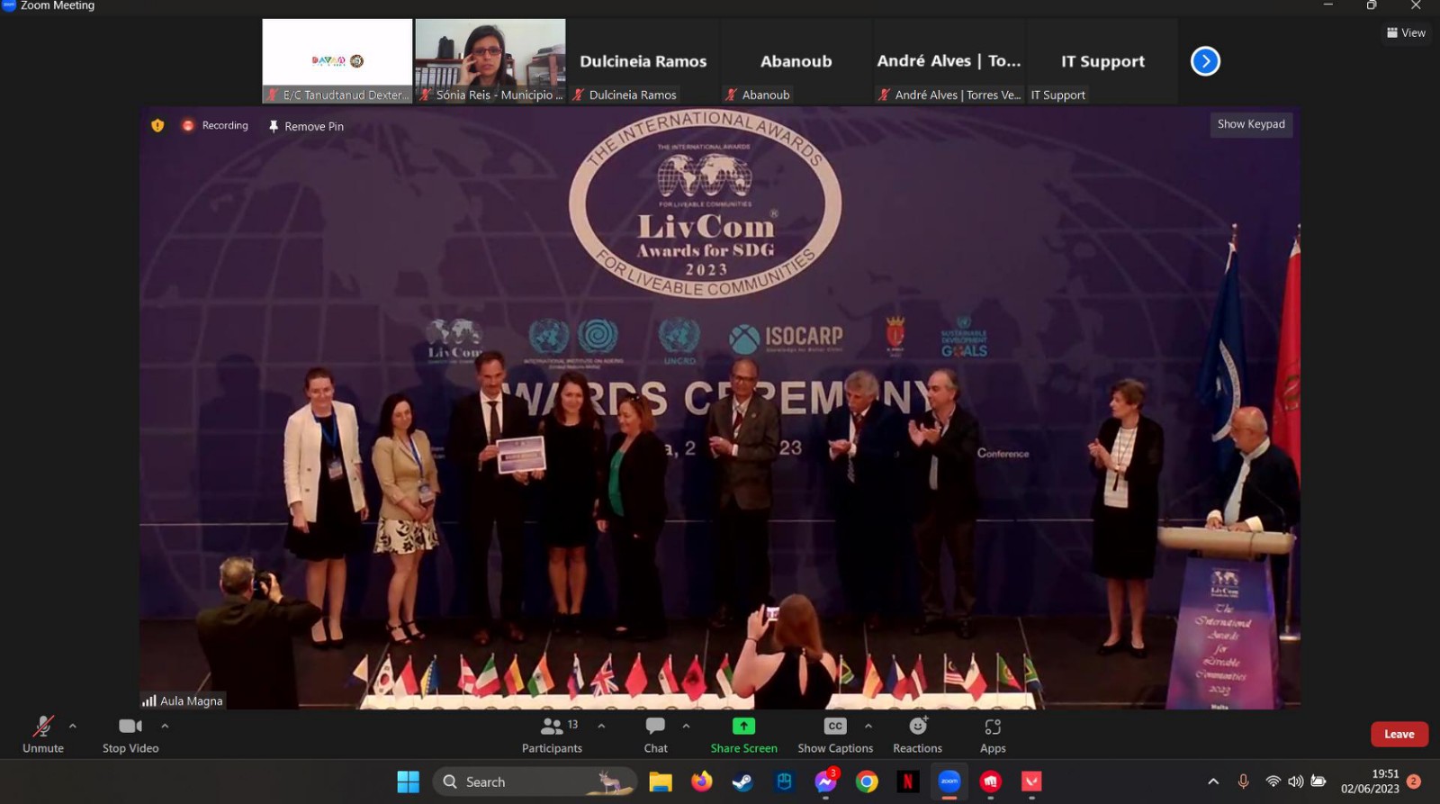Click battery status icon
Viewport: 1440px width, 804px height.
point(1318,781)
